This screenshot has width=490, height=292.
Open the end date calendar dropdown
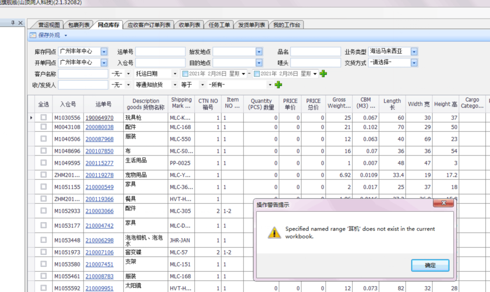315,74
